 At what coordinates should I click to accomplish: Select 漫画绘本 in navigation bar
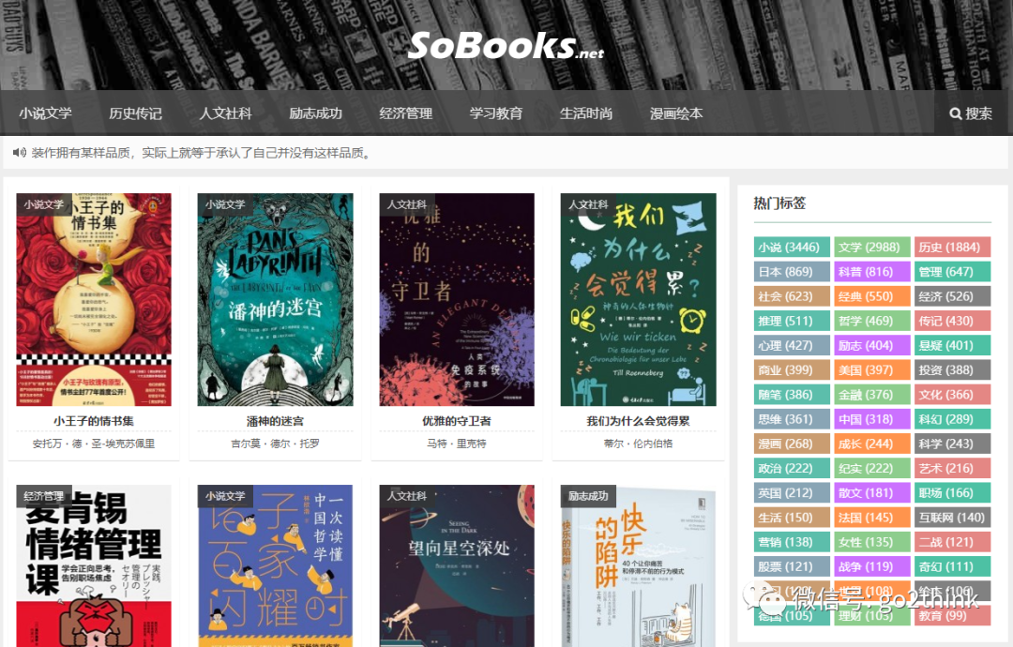675,113
